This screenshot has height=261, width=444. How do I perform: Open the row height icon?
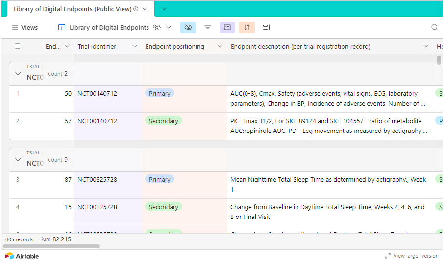click(267, 27)
